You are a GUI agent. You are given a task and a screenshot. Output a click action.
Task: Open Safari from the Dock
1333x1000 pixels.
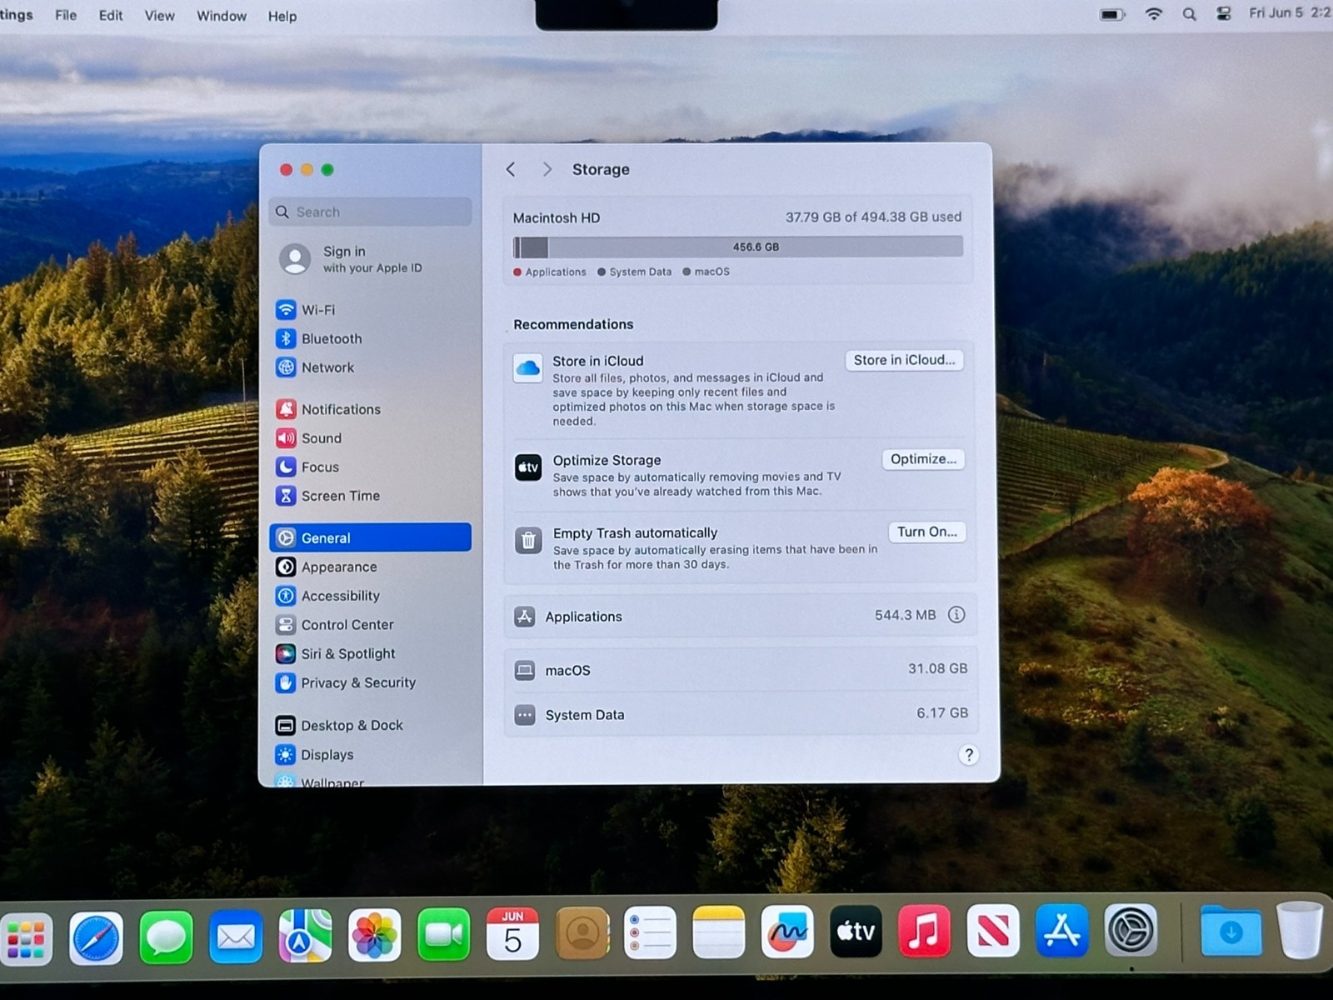tap(96, 937)
